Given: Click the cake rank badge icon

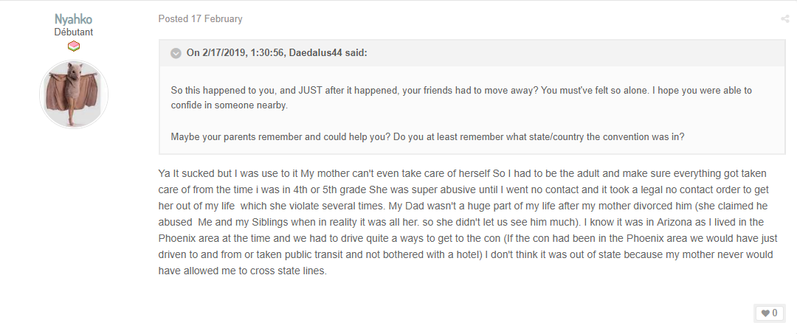Looking at the screenshot, I should [x=74, y=46].
